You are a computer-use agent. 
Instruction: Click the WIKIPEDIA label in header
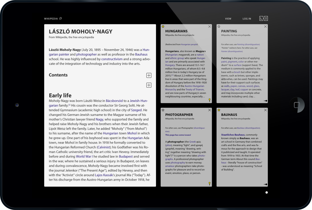(x=51, y=19)
